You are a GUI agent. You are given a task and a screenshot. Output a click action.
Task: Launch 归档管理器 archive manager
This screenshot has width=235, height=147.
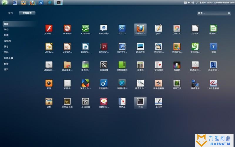pyautogui.click(x=122, y=66)
